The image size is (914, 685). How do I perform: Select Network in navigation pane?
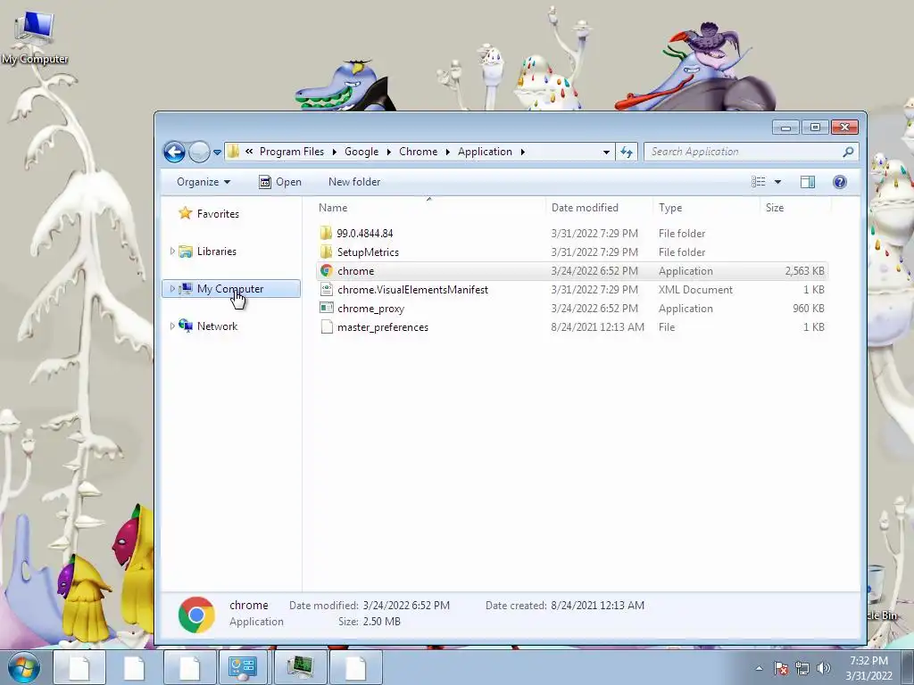(217, 326)
